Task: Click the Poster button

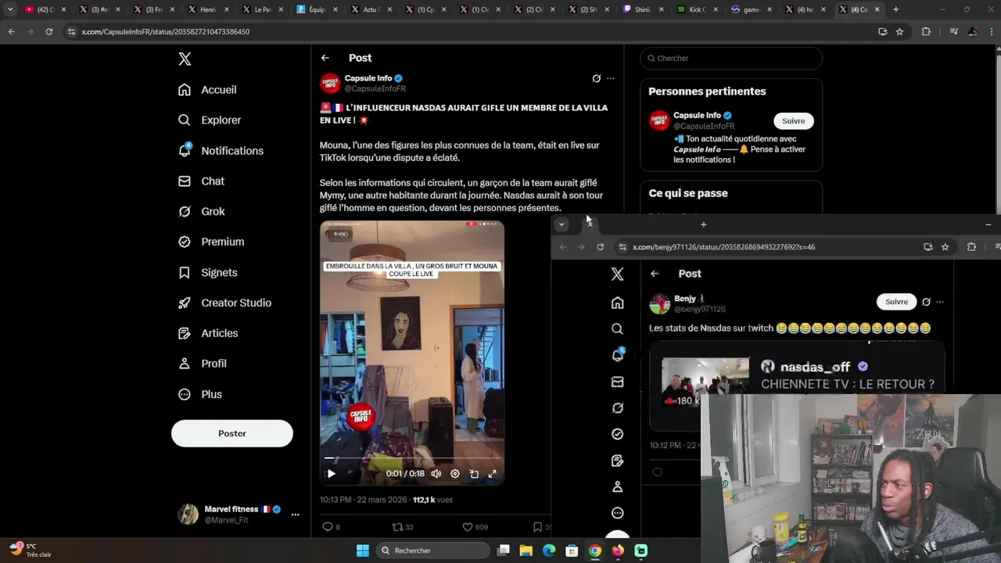Action: (232, 433)
